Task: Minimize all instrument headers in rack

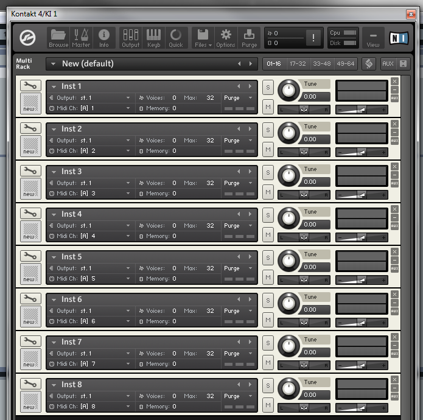Action: [x=403, y=64]
